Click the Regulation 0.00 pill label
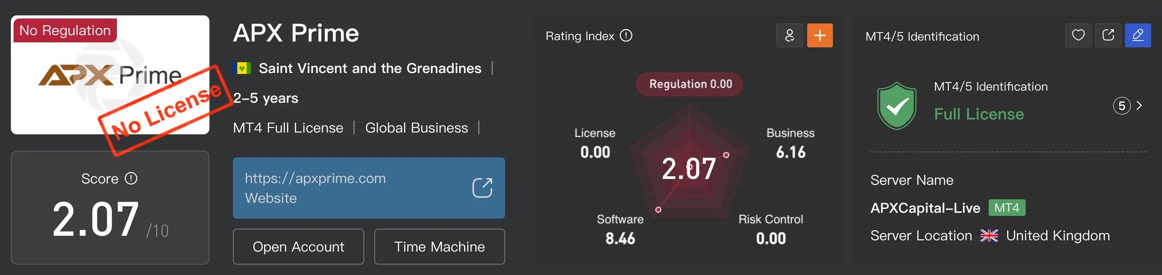The image size is (1162, 275). coord(690,84)
